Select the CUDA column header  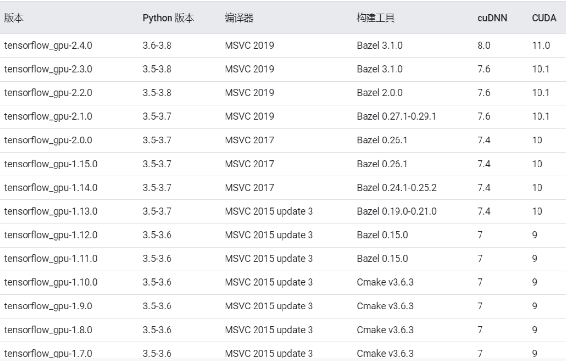tap(544, 18)
